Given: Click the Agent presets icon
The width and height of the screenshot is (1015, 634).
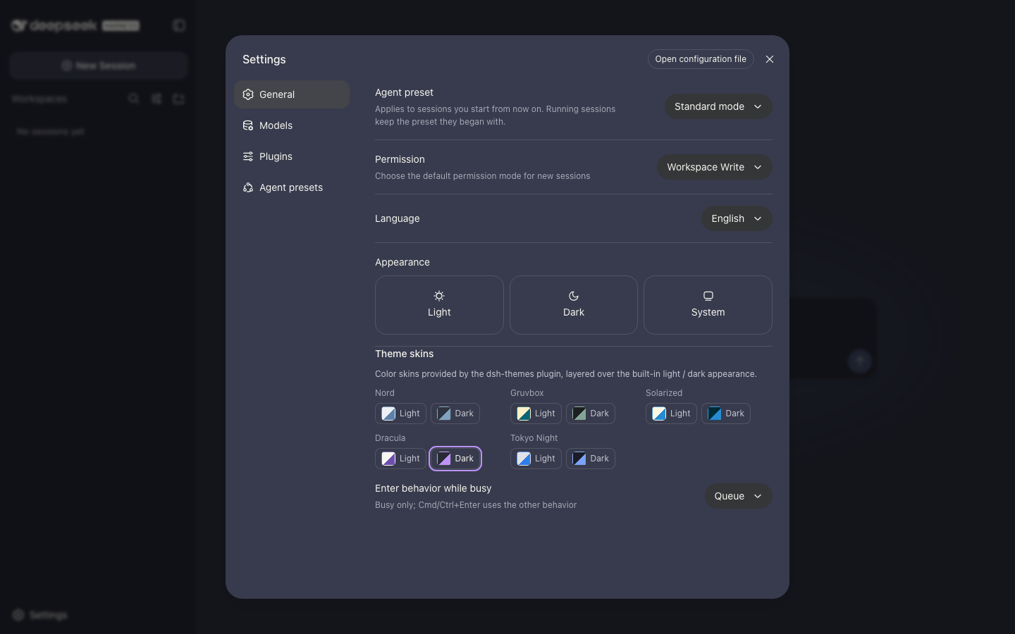Looking at the screenshot, I should coord(248,187).
